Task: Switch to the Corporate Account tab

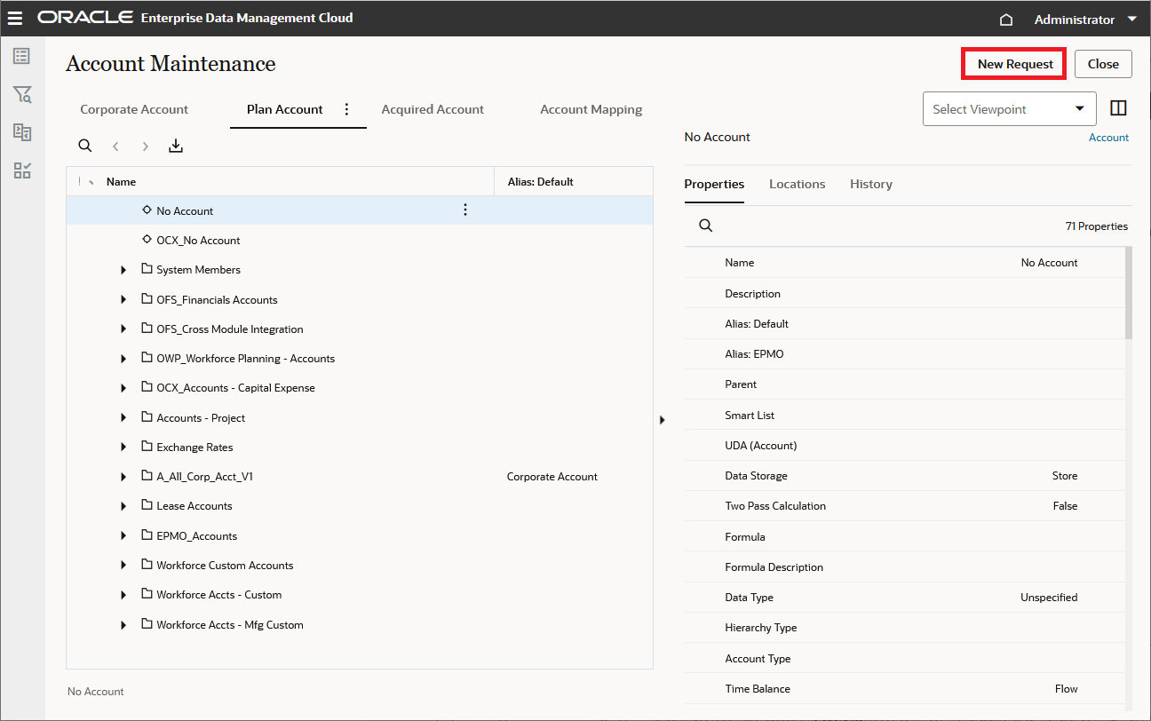Action: click(x=134, y=109)
